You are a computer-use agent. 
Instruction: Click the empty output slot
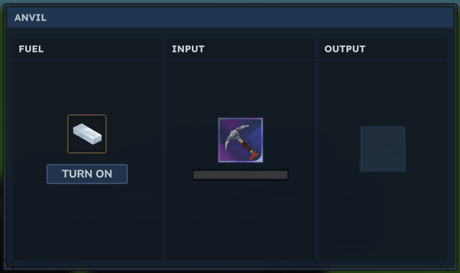tap(383, 149)
